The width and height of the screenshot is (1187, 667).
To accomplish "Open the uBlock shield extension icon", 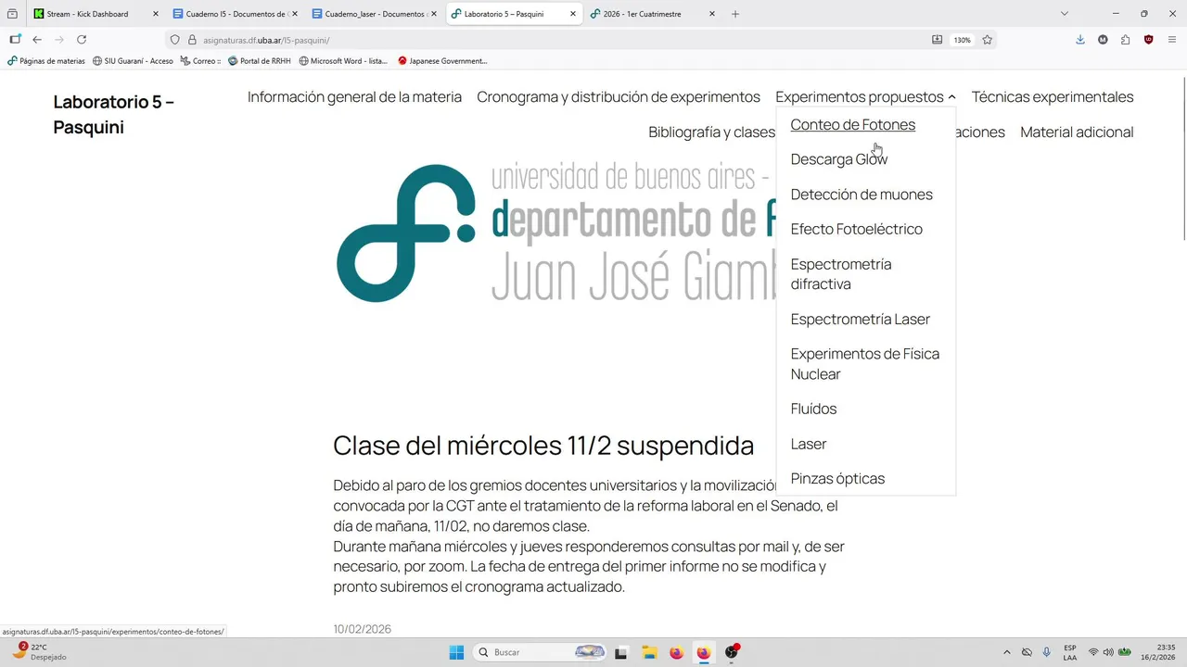I will (1149, 40).
